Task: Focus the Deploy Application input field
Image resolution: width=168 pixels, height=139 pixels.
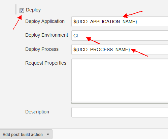Action: [x=120, y=22]
